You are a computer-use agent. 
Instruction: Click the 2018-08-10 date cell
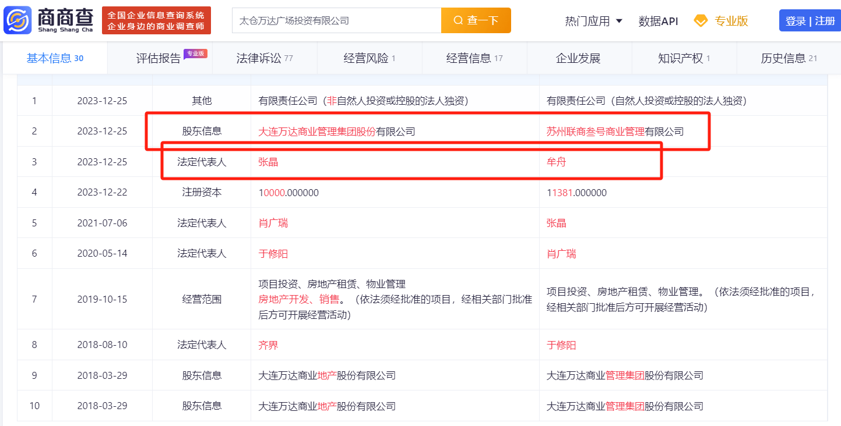102,345
